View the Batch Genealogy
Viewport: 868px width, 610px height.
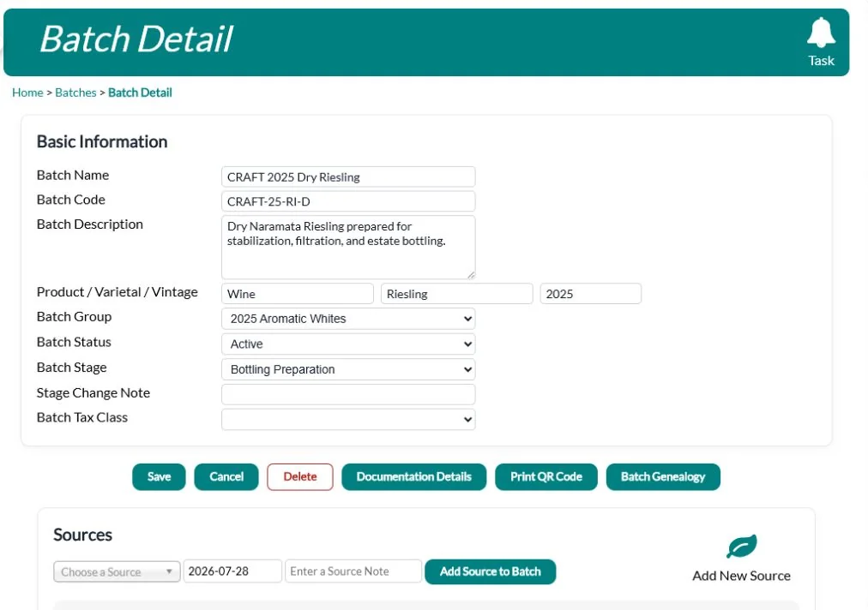coord(663,476)
